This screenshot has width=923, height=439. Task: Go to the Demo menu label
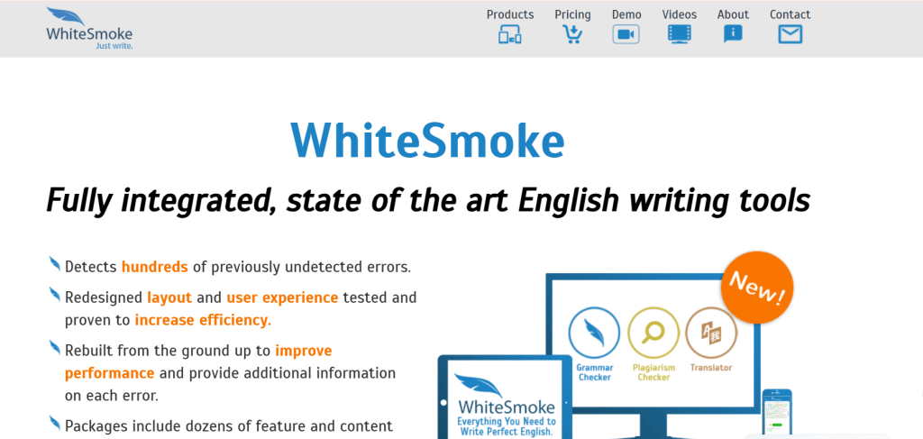coord(626,14)
